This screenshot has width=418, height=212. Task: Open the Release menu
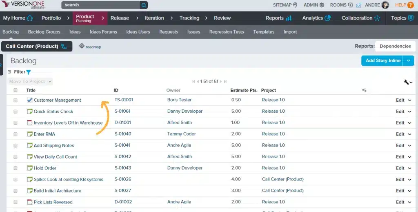pyautogui.click(x=120, y=18)
